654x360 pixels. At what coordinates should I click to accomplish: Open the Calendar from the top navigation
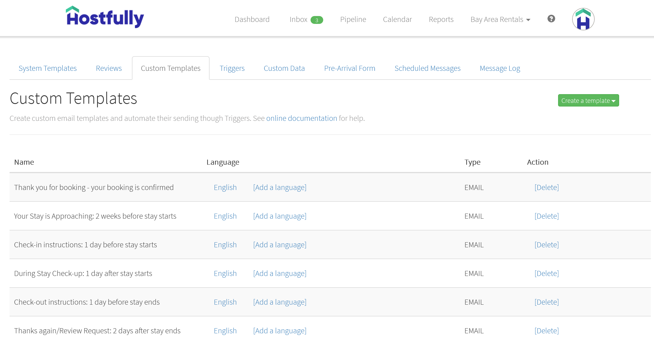tap(397, 19)
